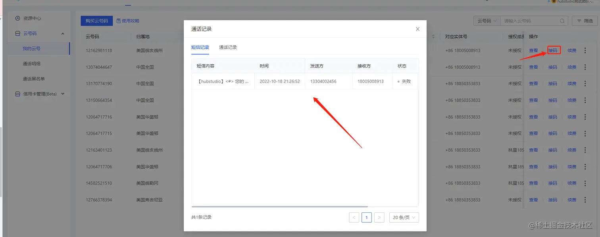Click 美国弗吉尼亚 location cell
Image resolution: width=600 pixels, height=237 pixels.
tap(150, 200)
